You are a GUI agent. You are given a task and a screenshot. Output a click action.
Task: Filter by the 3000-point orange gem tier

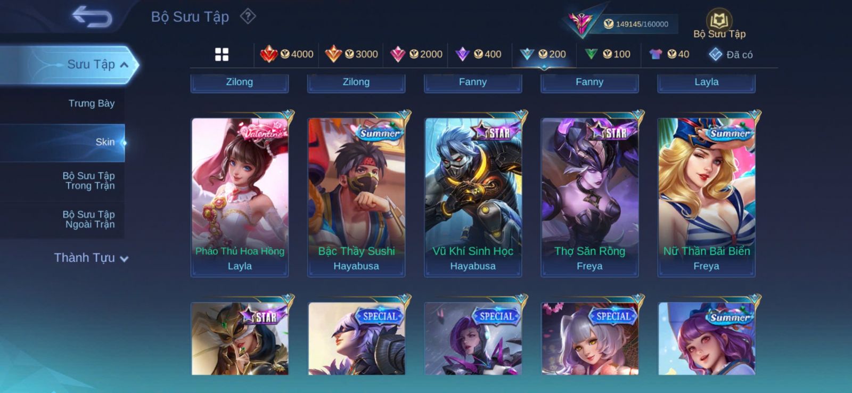(351, 54)
